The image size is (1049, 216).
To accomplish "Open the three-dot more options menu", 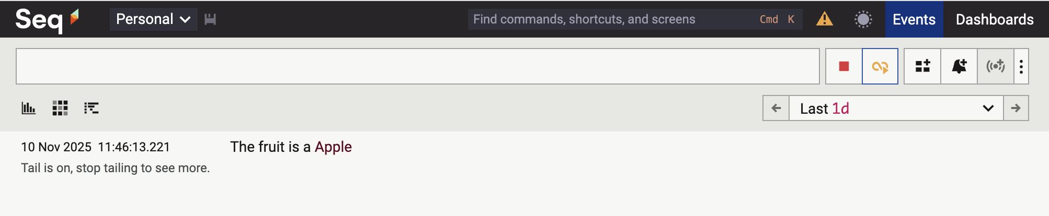I will [1021, 66].
